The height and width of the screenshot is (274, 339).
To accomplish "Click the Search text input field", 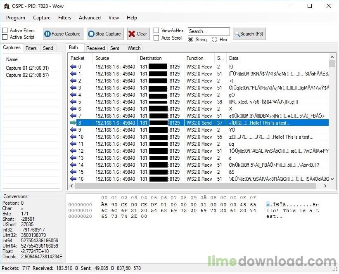I will (209, 31).
